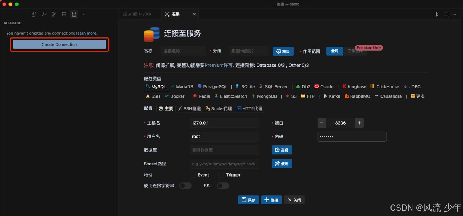Open the Extensions view icon
Screen dimensions: 463x216
64,14
